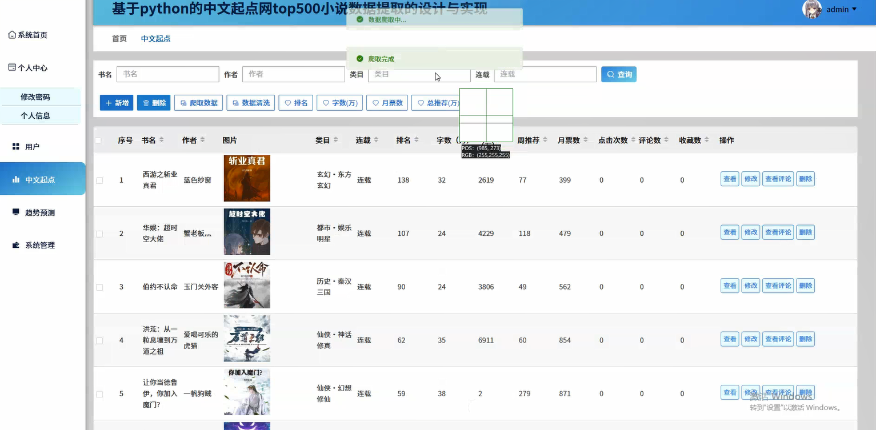Open cover image of 伯约不认命

click(247, 285)
